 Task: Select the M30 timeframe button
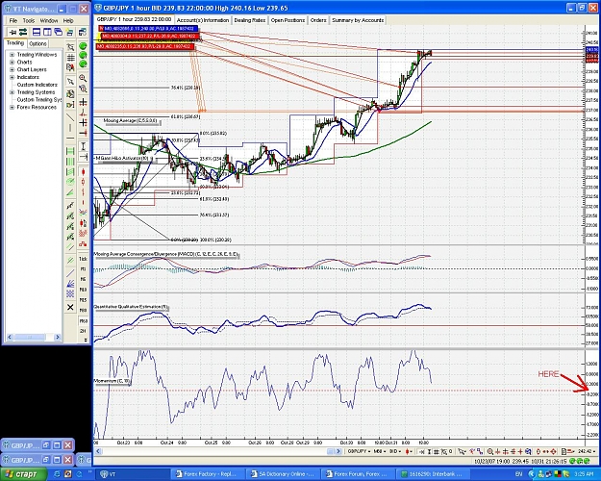tap(83, 311)
